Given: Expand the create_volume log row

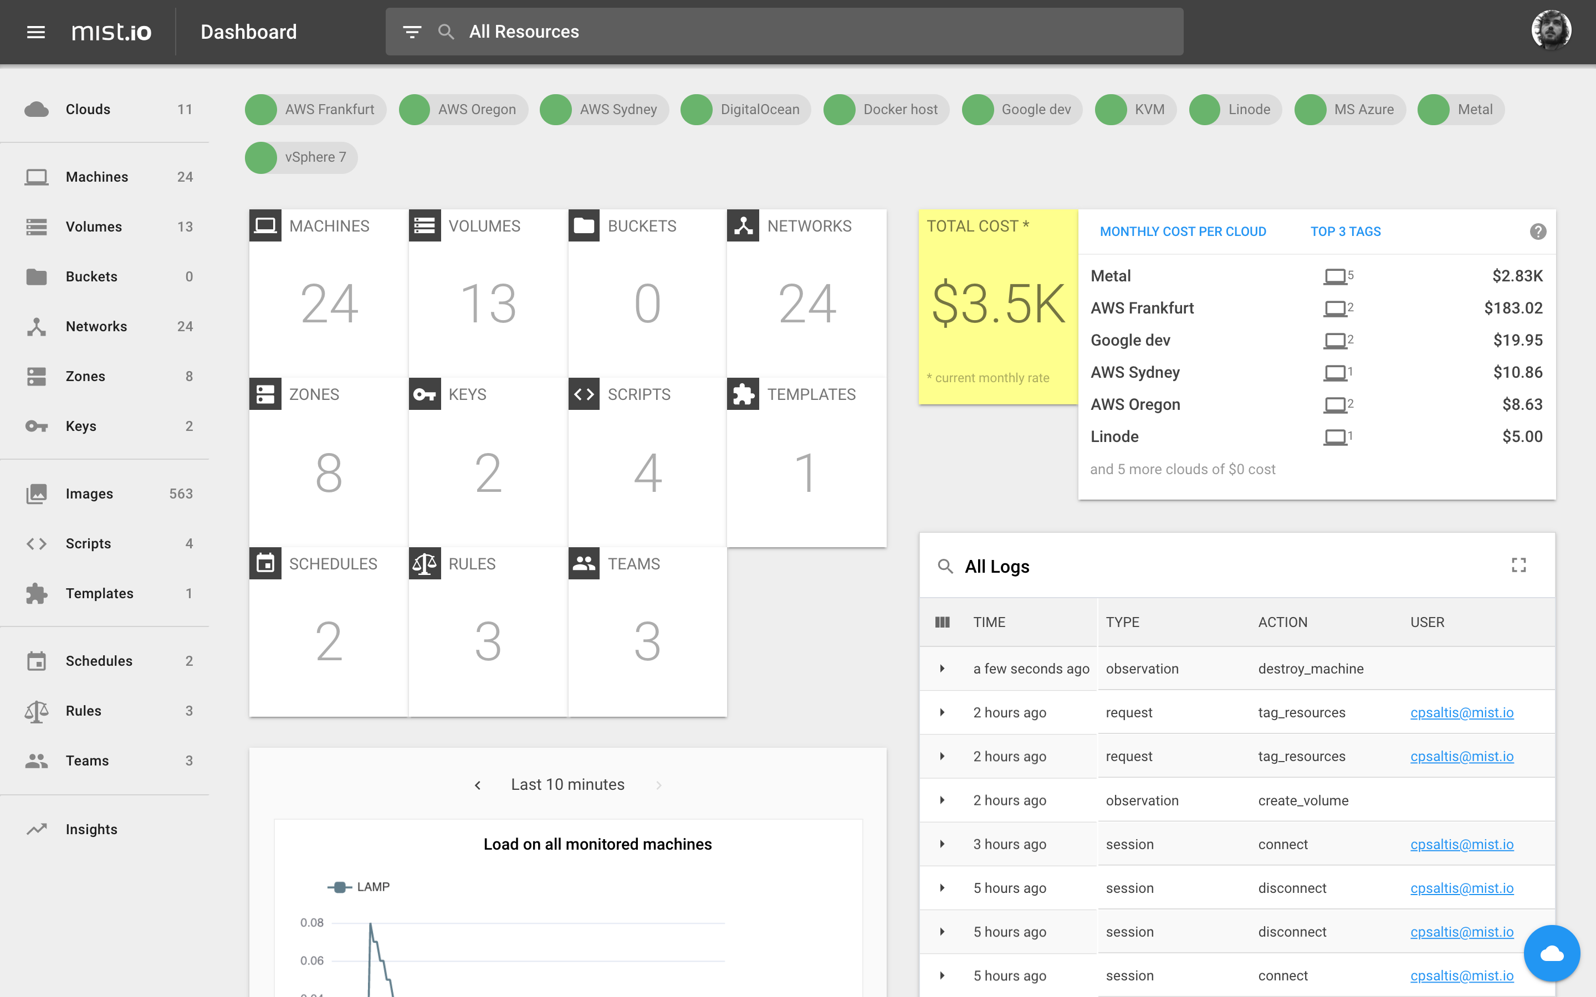Looking at the screenshot, I should pyautogui.click(x=943, y=800).
